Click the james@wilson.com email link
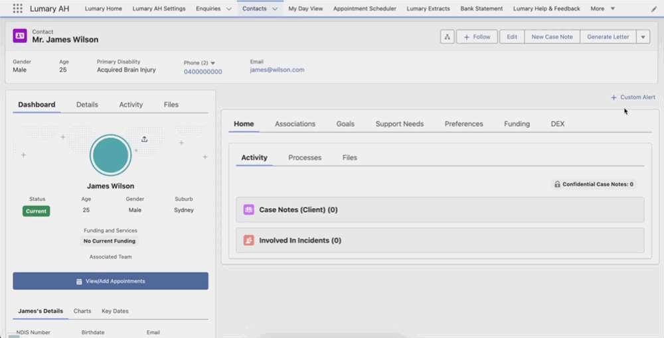664x338 pixels. 277,70
